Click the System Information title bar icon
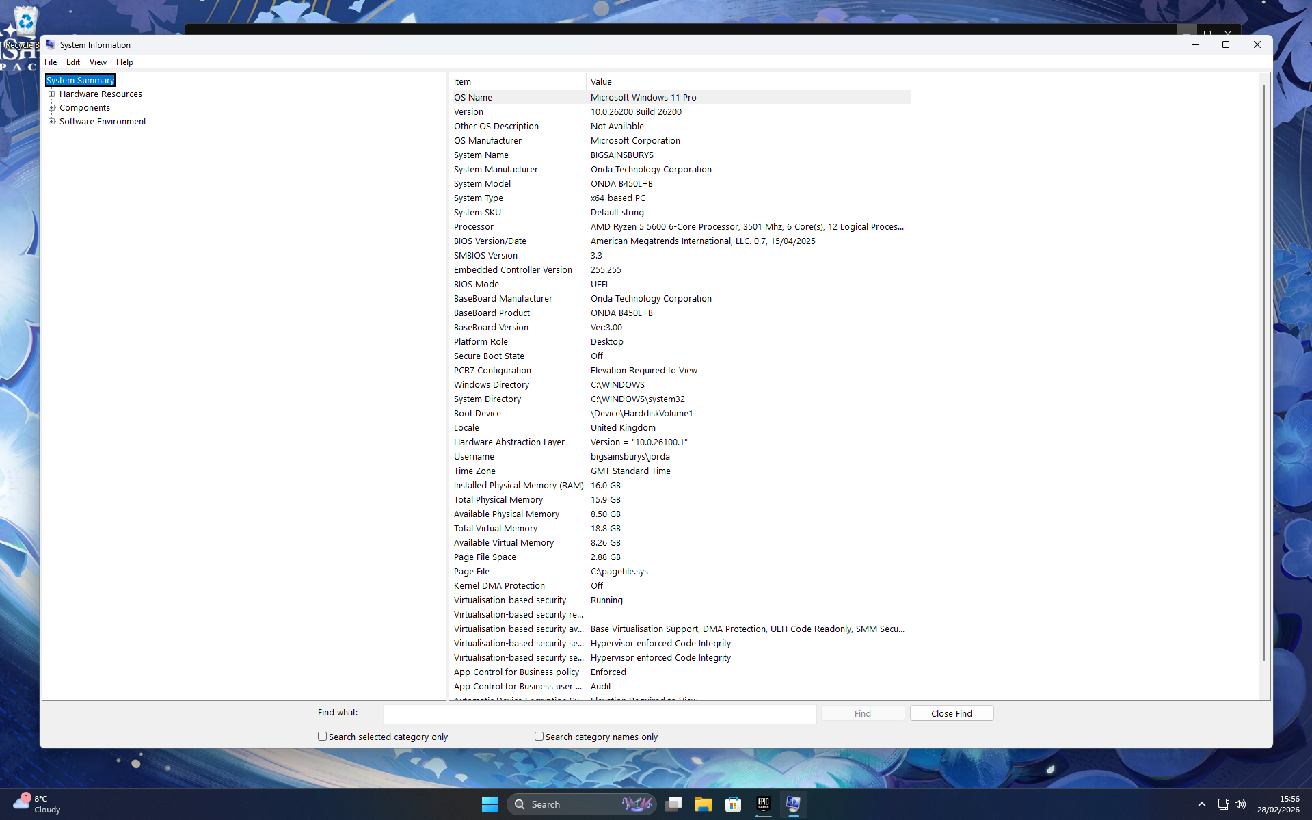The image size is (1312, 820). (x=51, y=44)
